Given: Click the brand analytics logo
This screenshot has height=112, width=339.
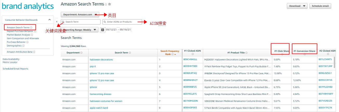Looking at the screenshot, I should 28,6.
